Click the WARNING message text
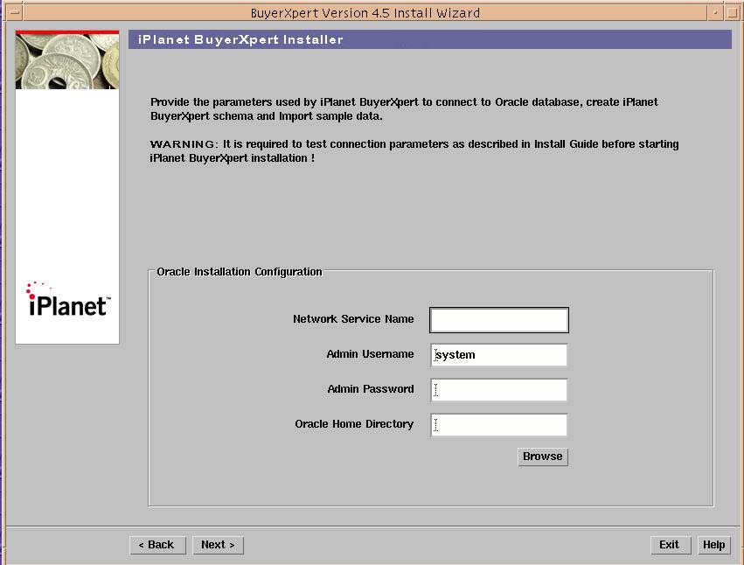Viewport: 744px width, 565px height. 414,151
